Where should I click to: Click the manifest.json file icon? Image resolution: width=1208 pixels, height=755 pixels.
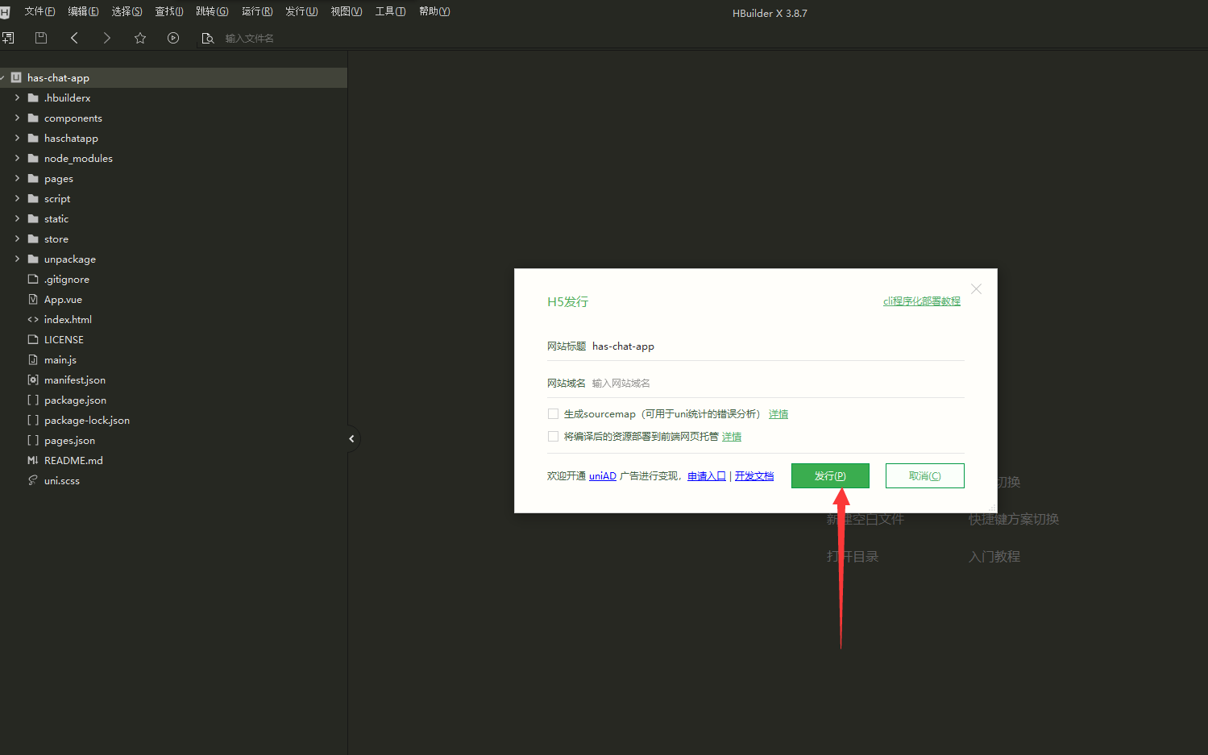[x=33, y=380]
